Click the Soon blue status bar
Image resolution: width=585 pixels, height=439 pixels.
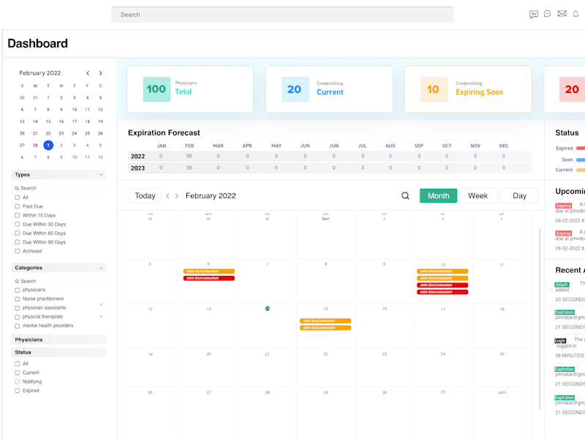(581, 160)
